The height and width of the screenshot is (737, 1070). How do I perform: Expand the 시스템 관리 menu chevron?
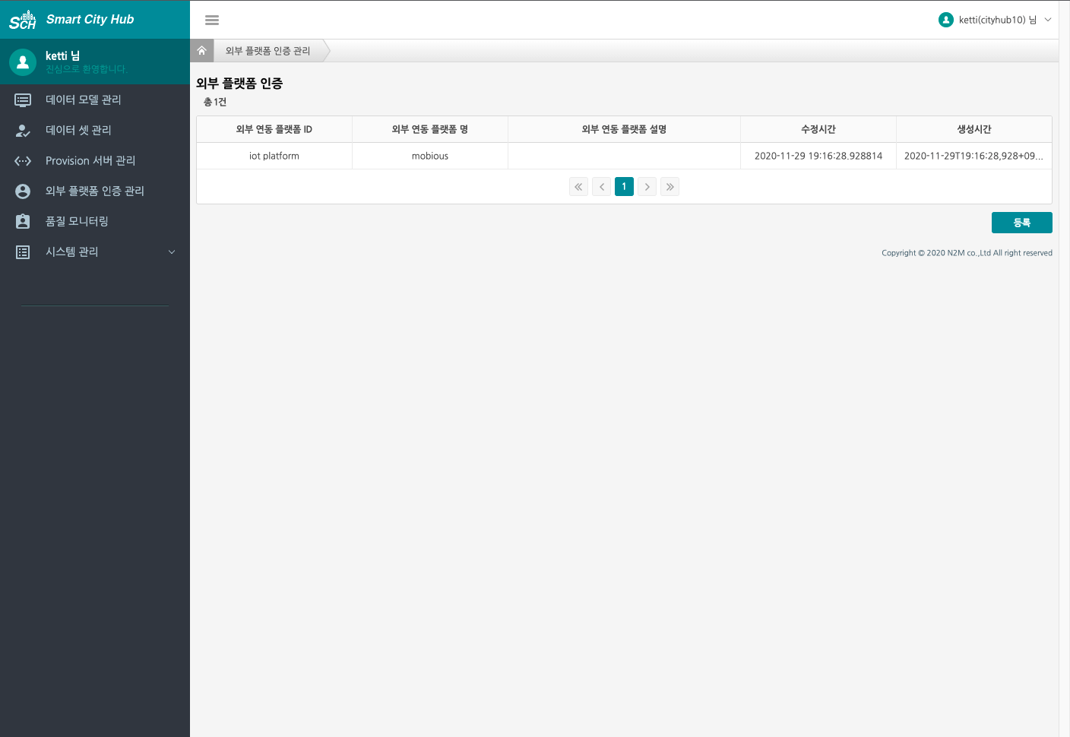pyautogui.click(x=172, y=252)
